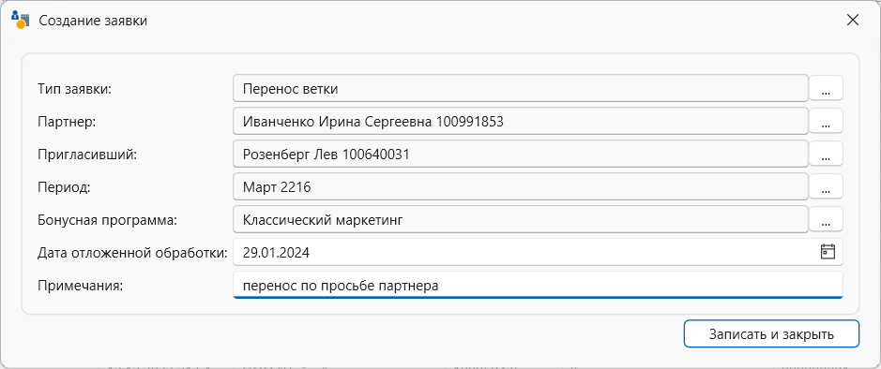The image size is (881, 369).
Task: Open the calendar picker for deferred processing date
Action: 828,252
